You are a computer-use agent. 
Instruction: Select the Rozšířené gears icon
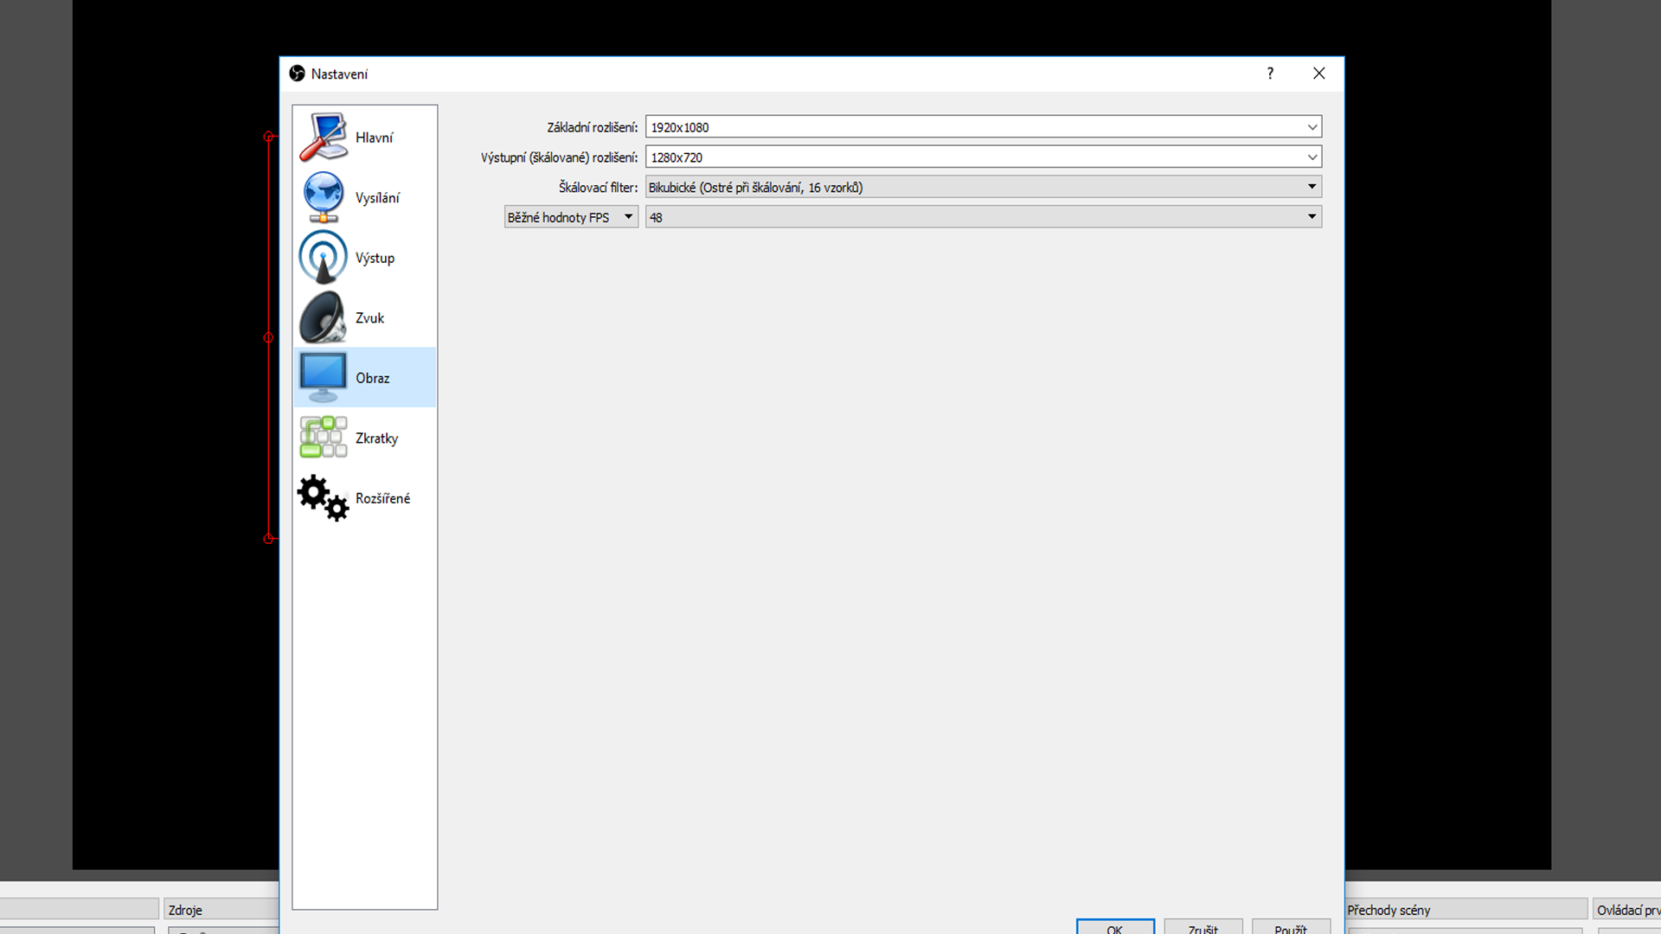click(x=323, y=497)
